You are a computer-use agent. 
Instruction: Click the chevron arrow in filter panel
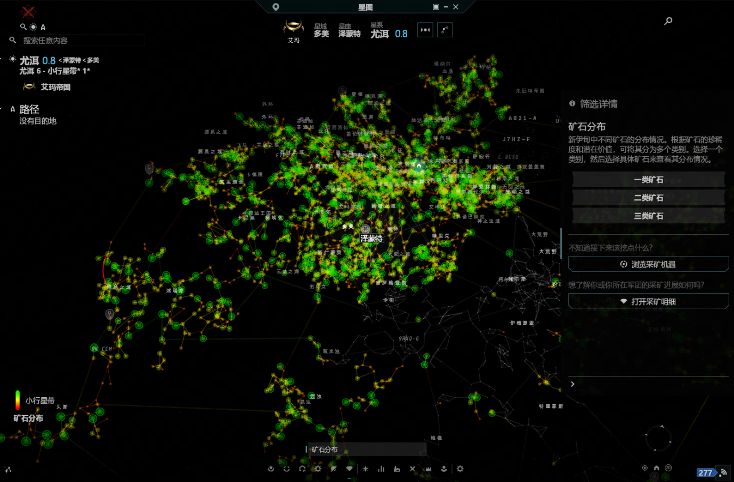click(572, 384)
